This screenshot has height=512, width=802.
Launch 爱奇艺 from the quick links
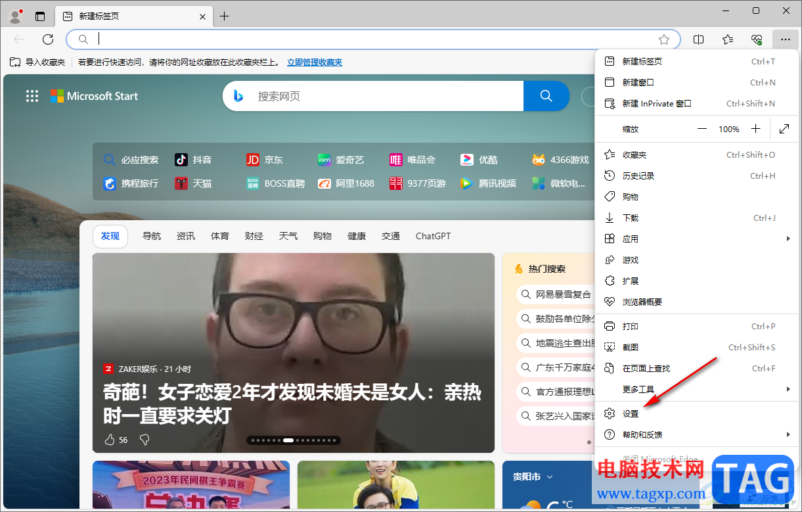pos(324,159)
